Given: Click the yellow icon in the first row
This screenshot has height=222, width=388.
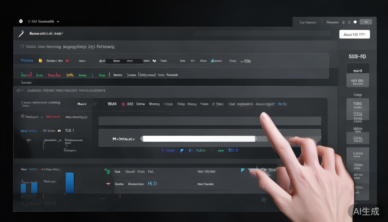Looking at the screenshot, I should [40, 61].
